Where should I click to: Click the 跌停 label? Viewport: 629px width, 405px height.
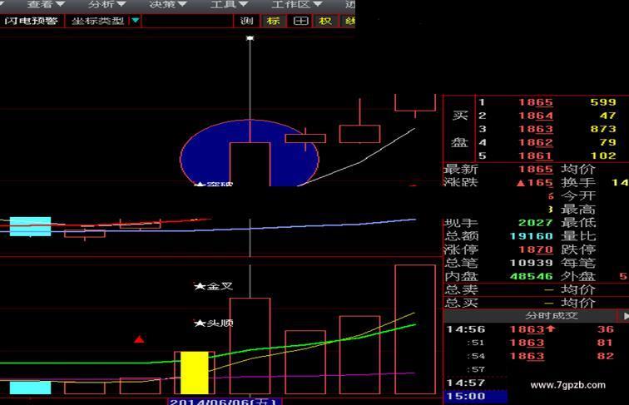[577, 249]
